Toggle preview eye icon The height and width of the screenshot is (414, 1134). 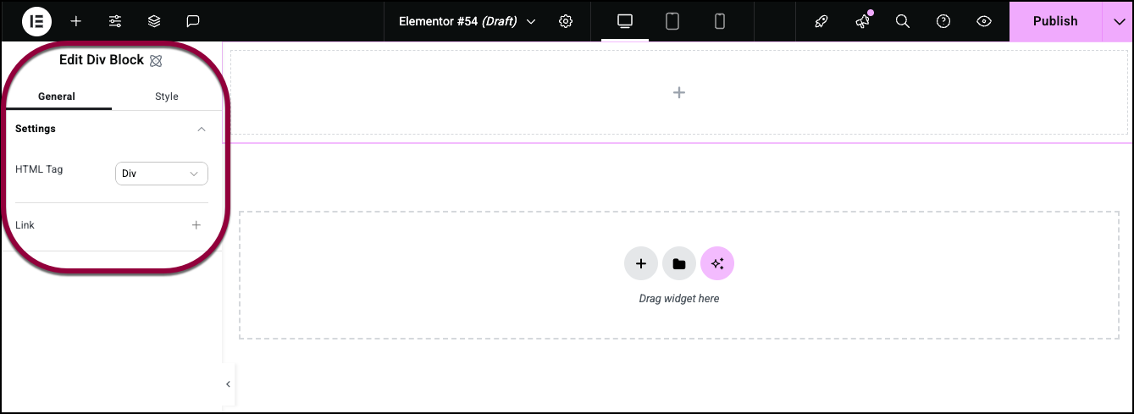coord(984,21)
